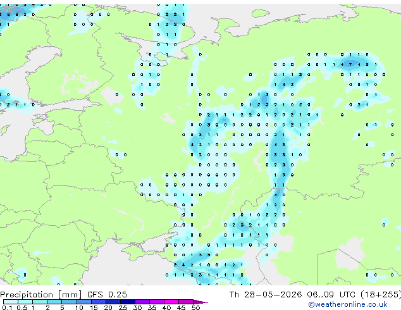Click the "06..09 UTC" time range text
The image size is (401, 310).
[331, 295]
